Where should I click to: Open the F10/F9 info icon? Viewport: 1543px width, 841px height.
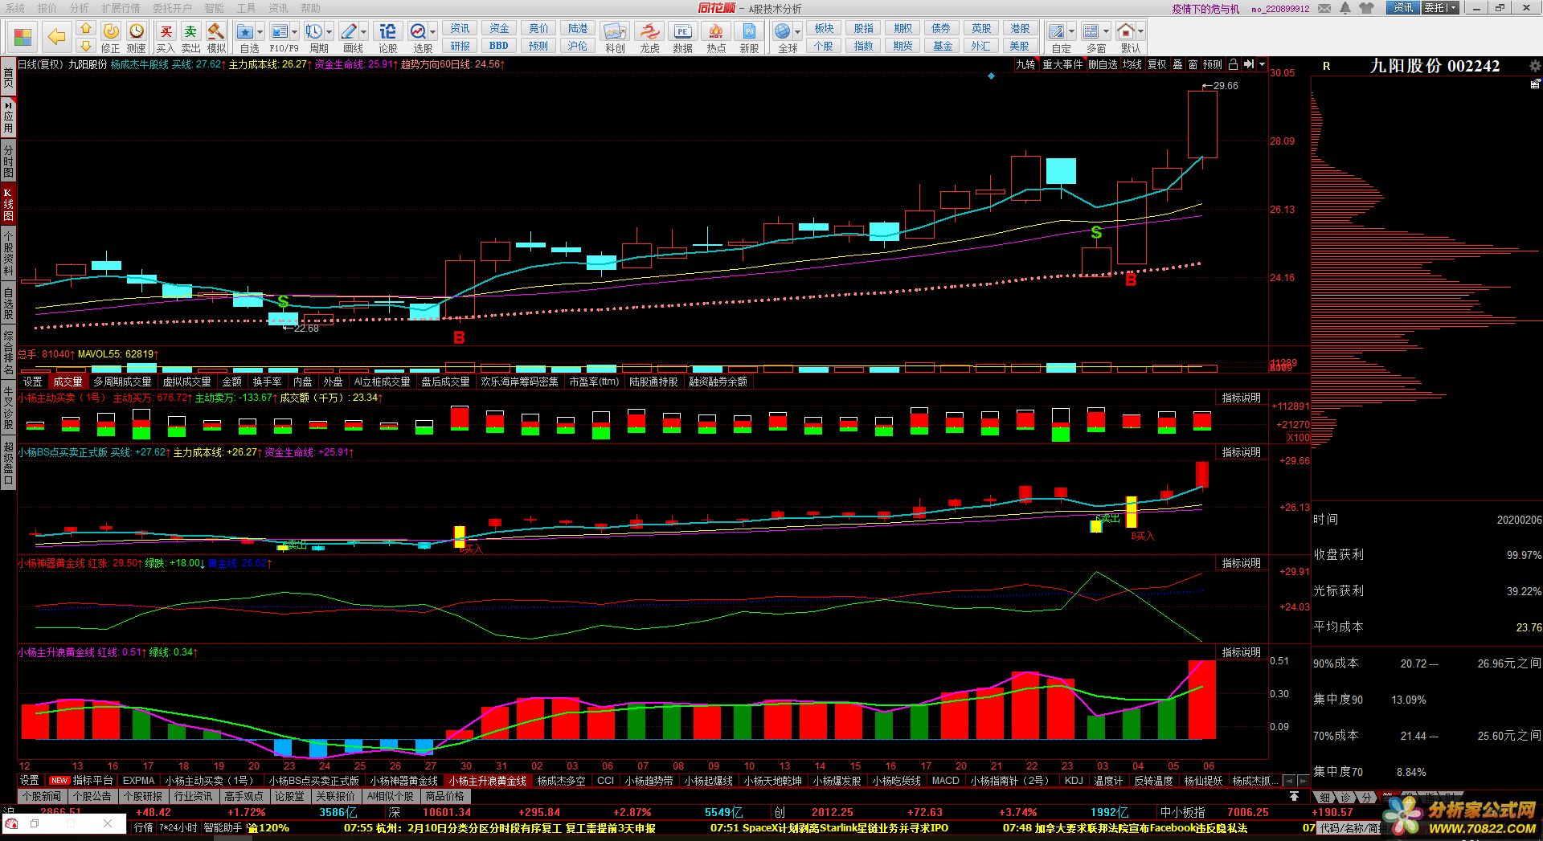[280, 31]
